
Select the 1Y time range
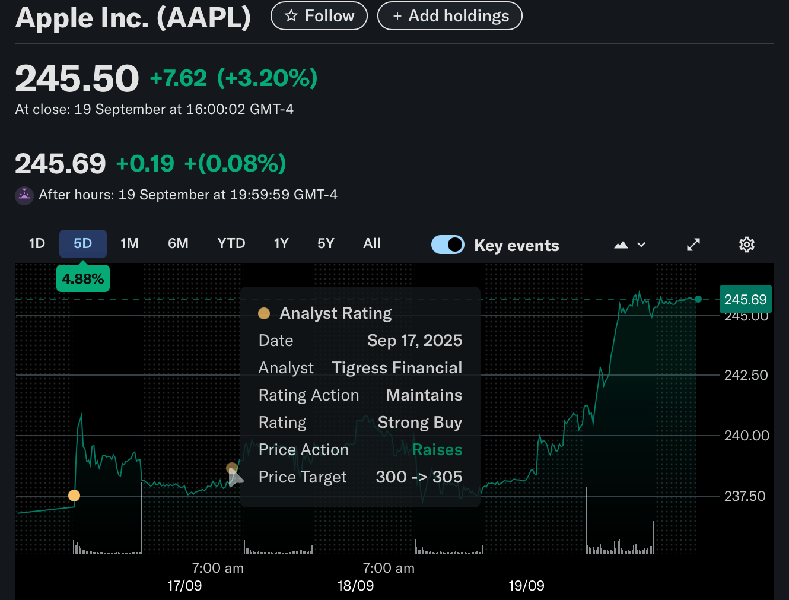281,243
